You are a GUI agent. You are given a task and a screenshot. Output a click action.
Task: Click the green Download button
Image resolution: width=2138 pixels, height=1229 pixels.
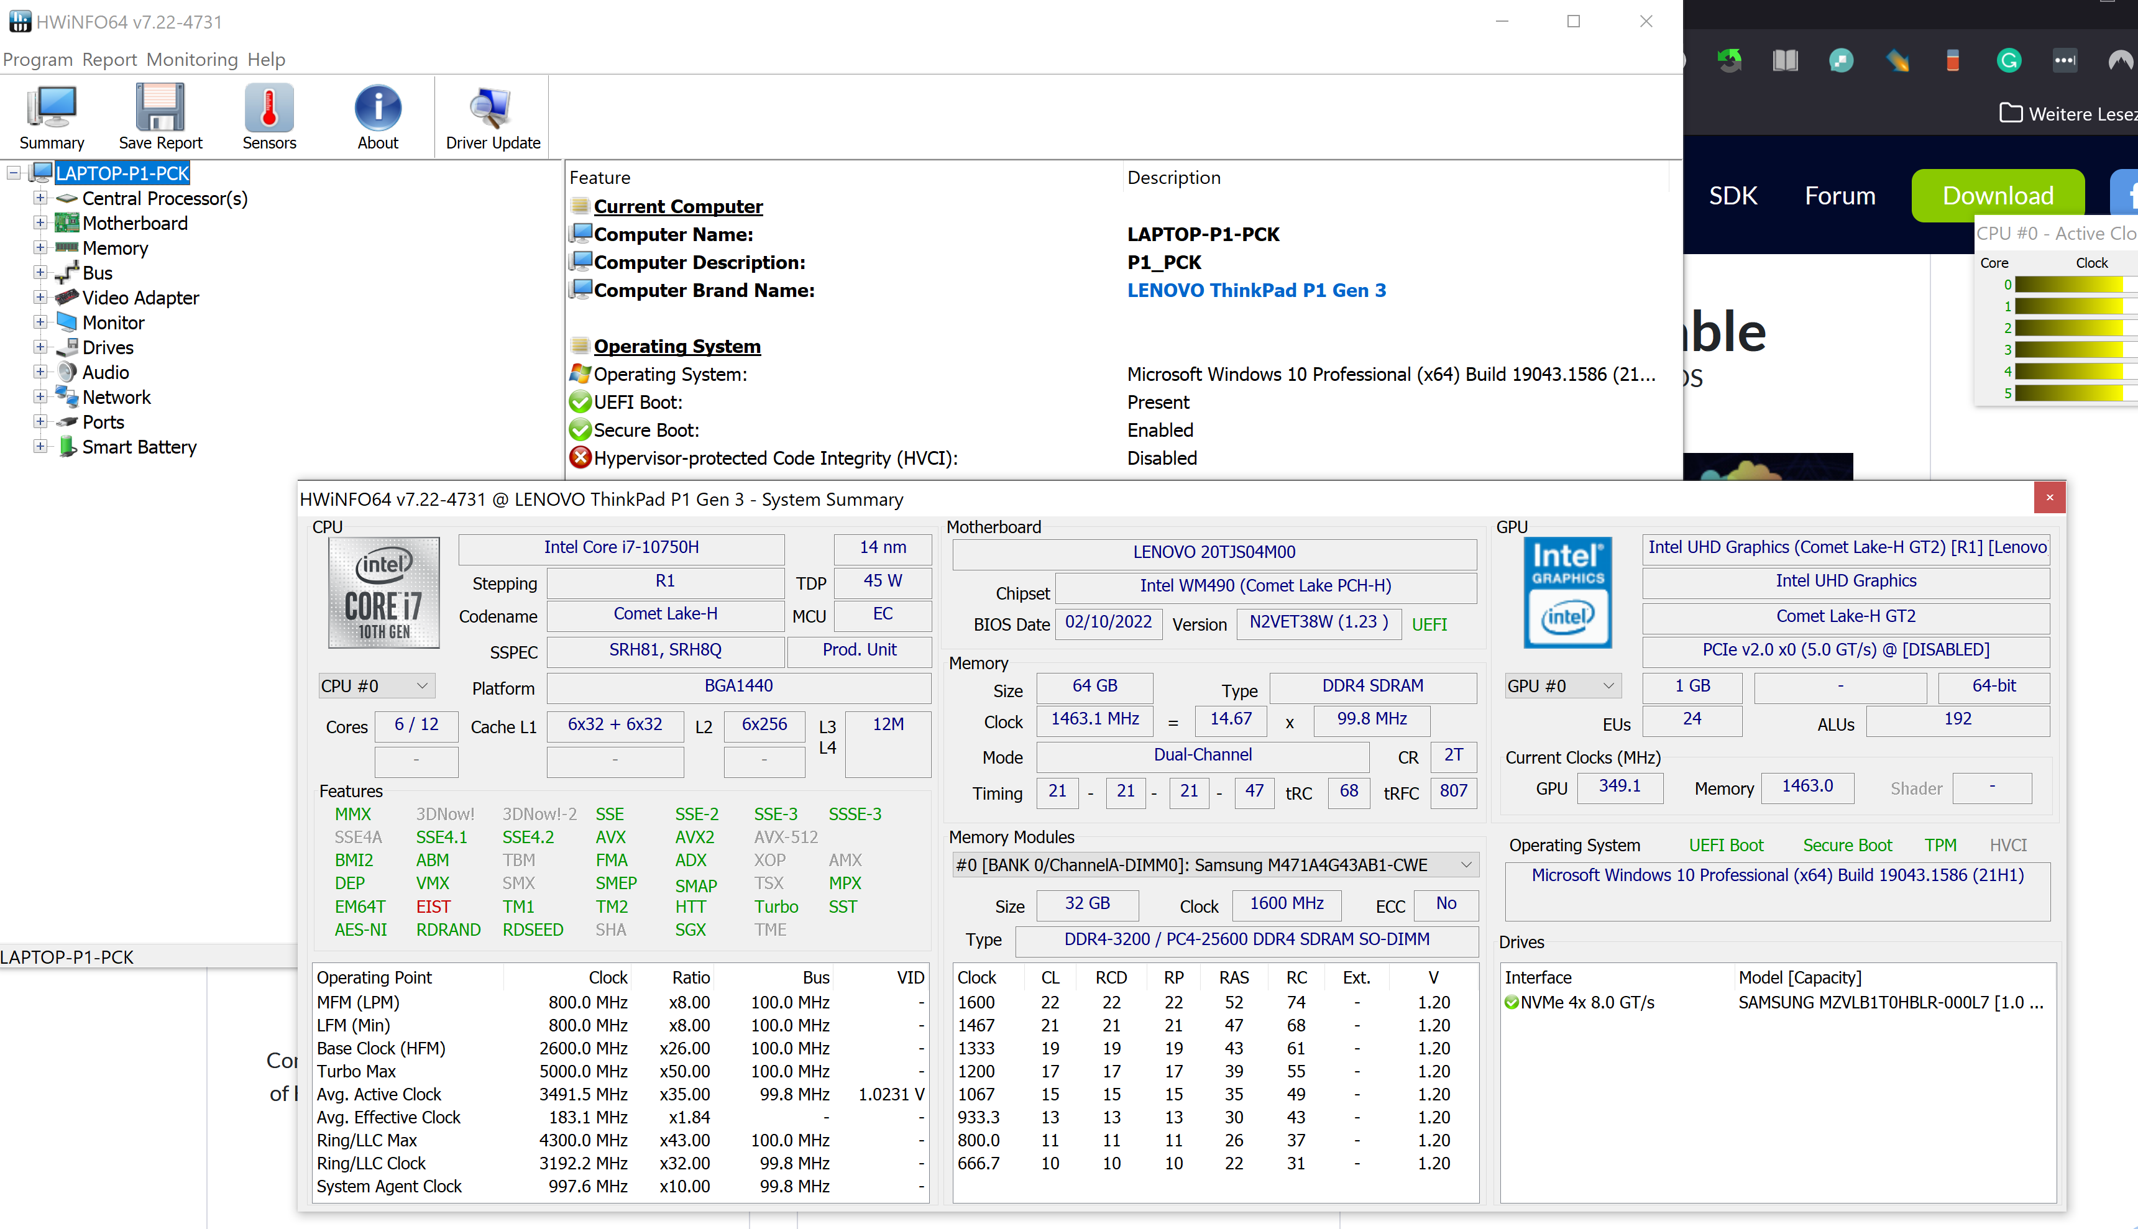click(x=1997, y=196)
